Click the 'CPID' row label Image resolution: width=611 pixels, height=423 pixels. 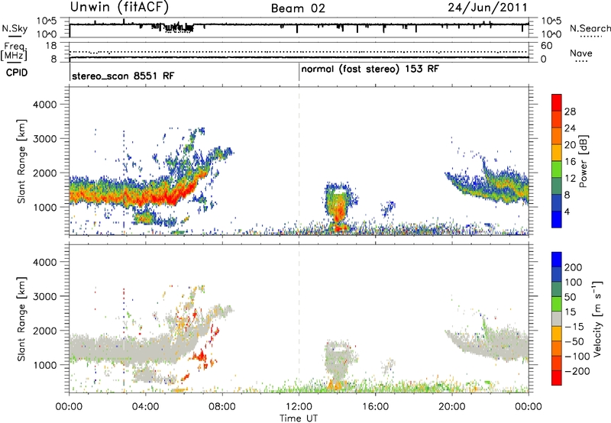(x=17, y=73)
